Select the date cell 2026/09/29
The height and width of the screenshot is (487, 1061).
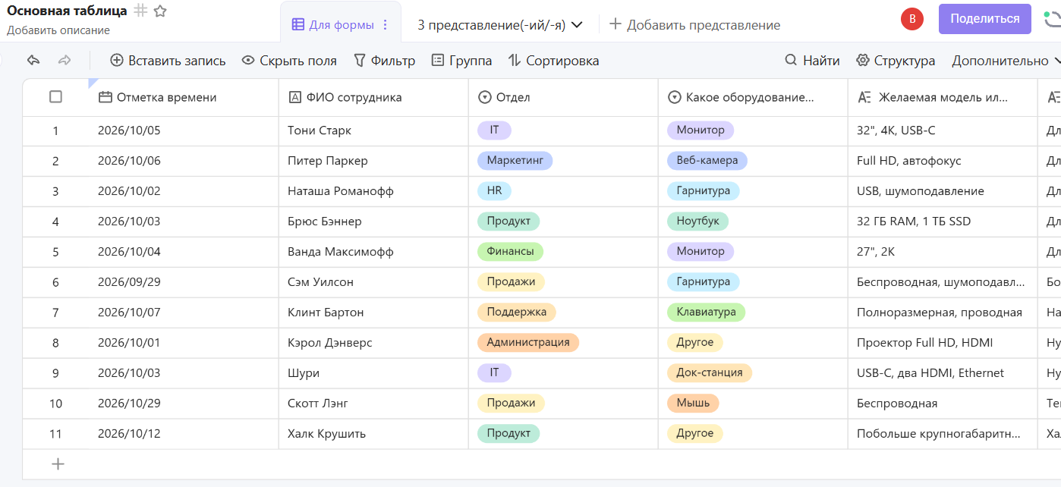click(x=184, y=282)
